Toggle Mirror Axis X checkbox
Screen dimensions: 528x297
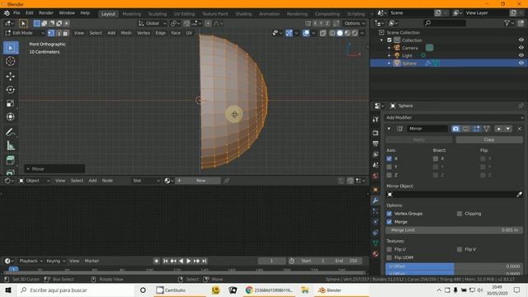389,158
